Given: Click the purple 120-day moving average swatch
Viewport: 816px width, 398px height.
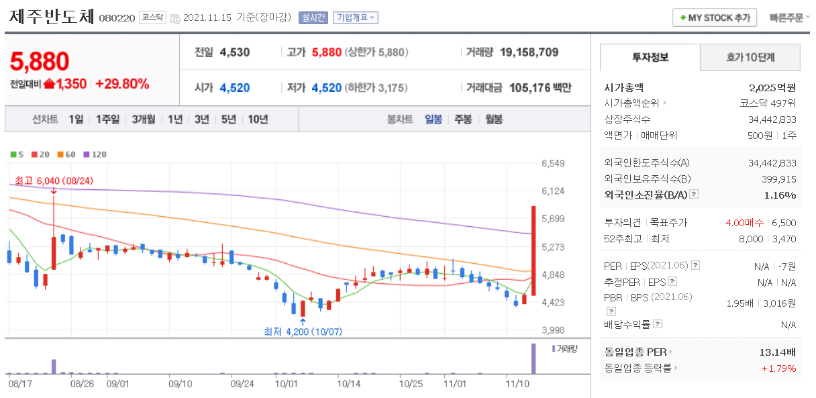Looking at the screenshot, I should pos(87,154).
